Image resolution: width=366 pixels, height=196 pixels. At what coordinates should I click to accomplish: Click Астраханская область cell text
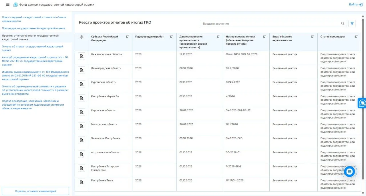pyautogui.click(x=105, y=153)
